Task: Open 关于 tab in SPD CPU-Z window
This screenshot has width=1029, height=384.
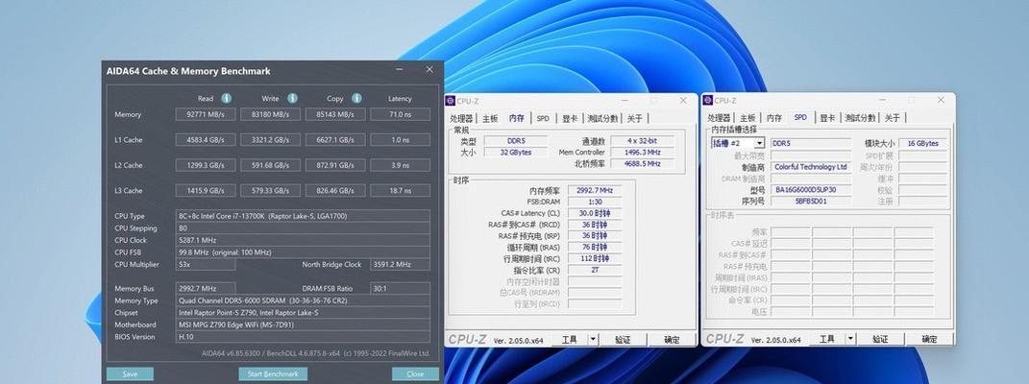Action: (x=893, y=118)
